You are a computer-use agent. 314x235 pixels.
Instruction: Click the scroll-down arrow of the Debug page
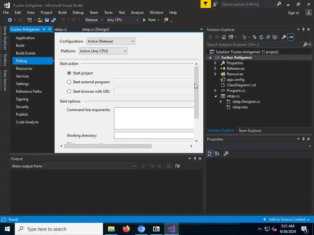[197, 141]
